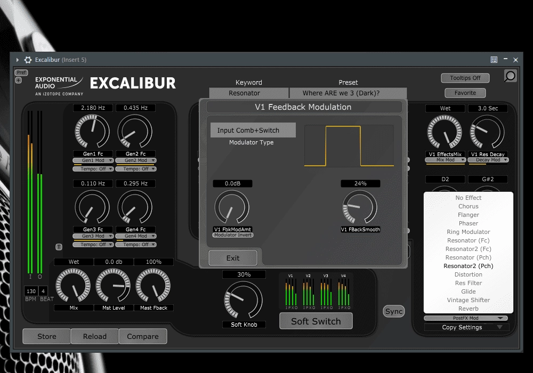Expand the Copy Settings dropdown
Screen dimensions: 533x373
click(x=466, y=327)
